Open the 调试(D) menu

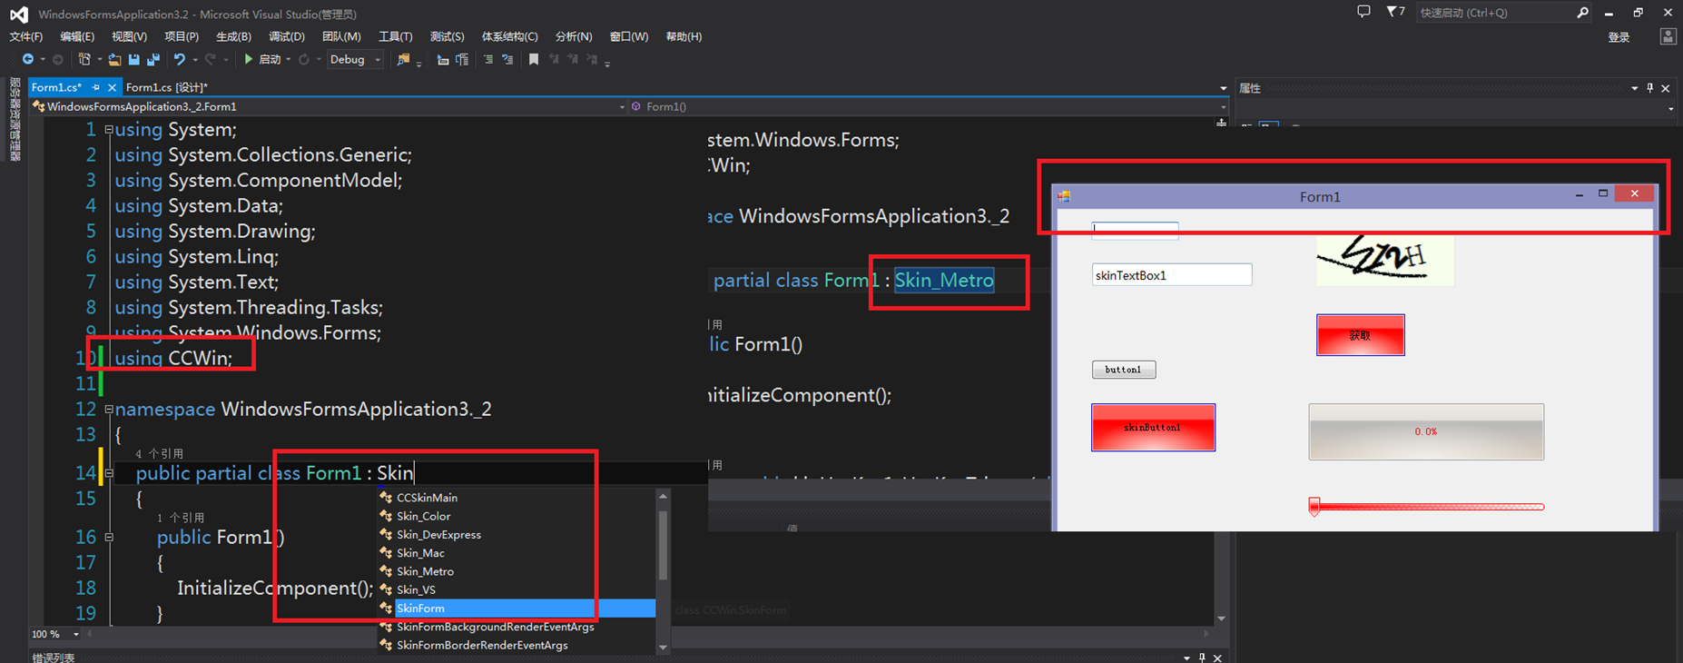[287, 37]
